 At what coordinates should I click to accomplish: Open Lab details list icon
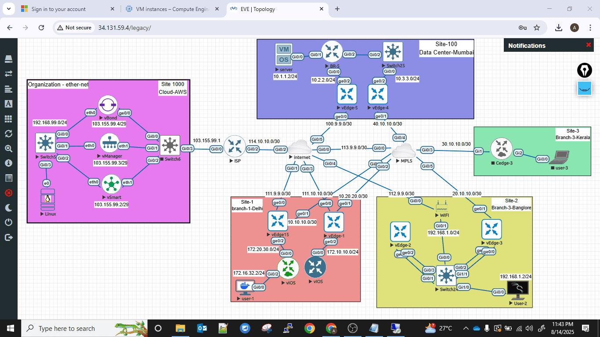[8, 178]
